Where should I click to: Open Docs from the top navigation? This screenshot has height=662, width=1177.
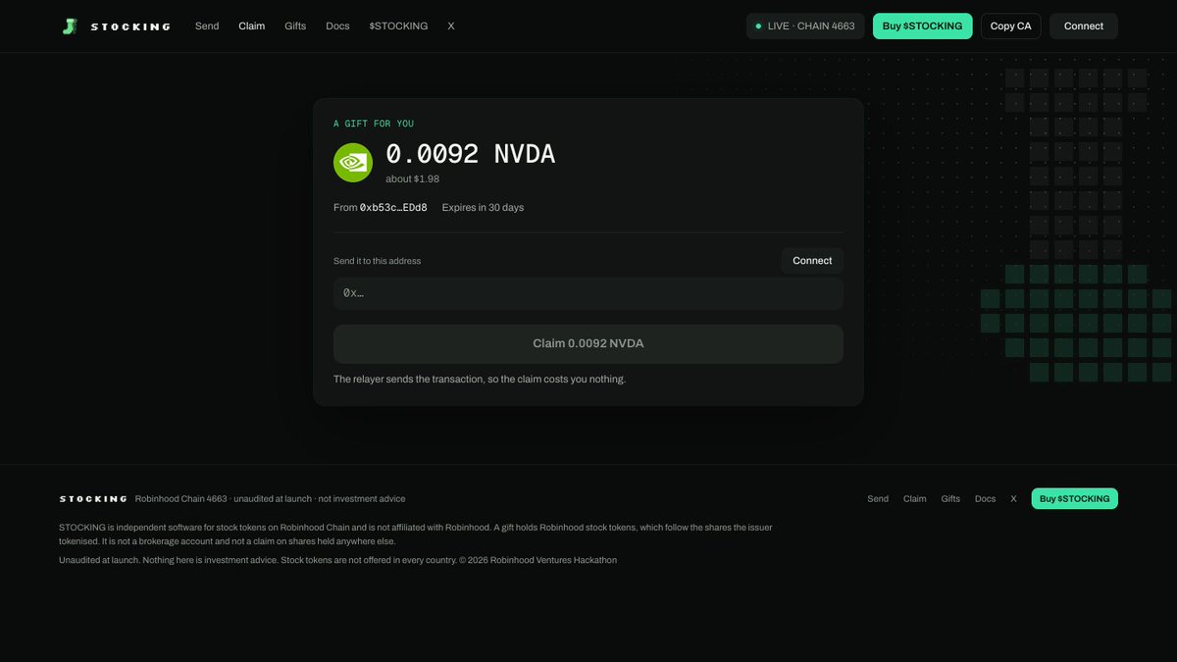pyautogui.click(x=337, y=26)
